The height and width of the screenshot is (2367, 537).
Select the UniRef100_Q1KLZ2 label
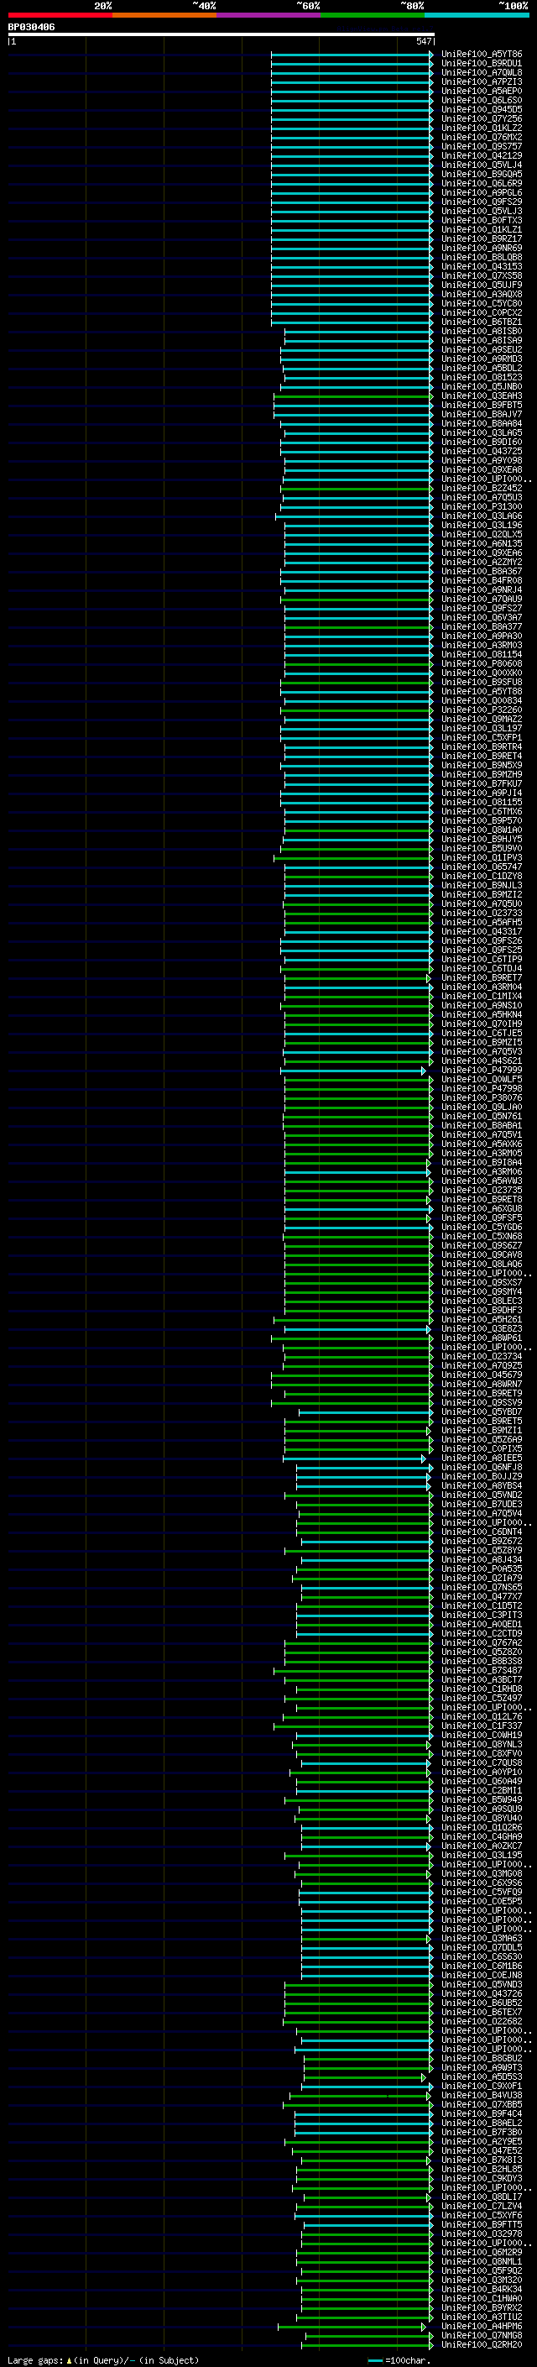coord(481,128)
